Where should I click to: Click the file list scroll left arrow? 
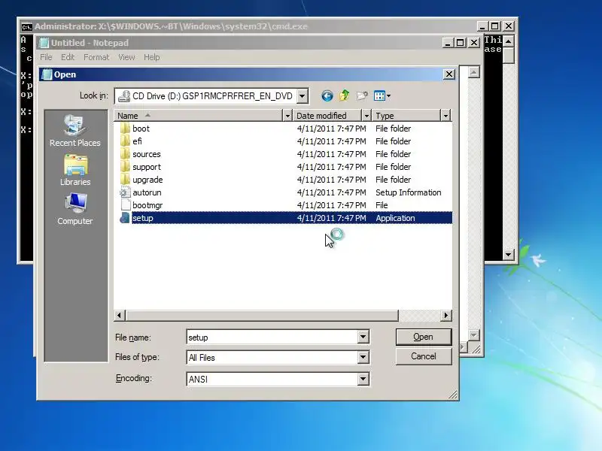point(120,315)
